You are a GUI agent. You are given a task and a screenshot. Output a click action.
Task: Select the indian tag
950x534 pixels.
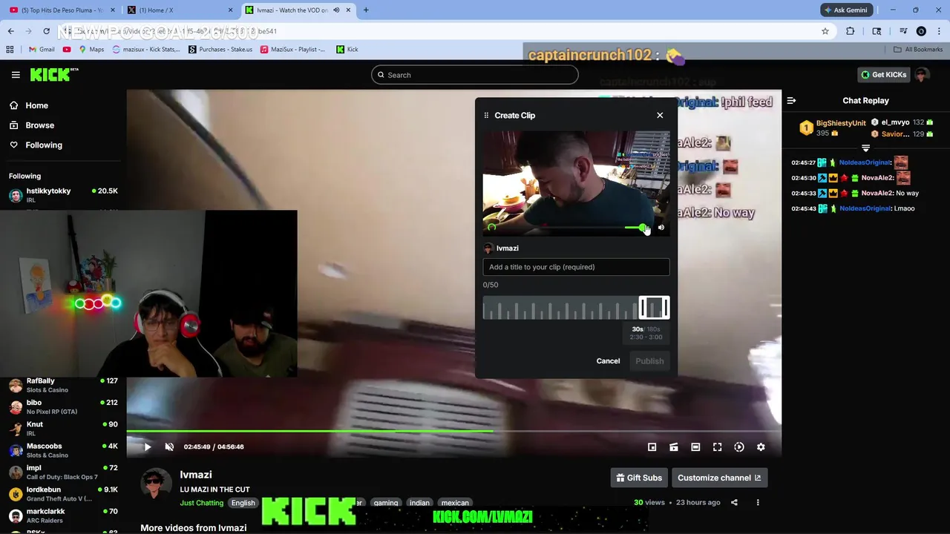[x=419, y=503]
